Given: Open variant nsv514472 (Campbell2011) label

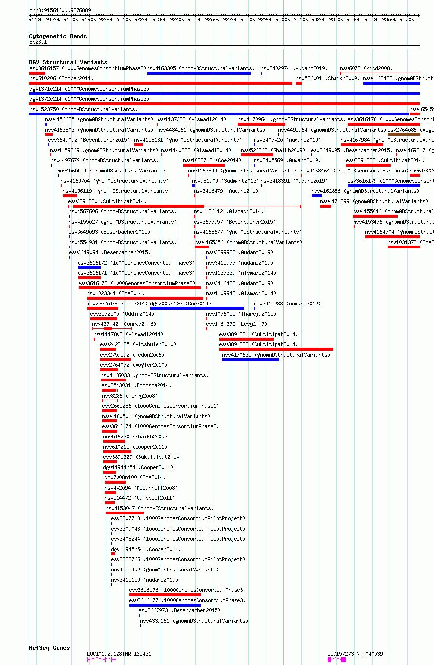Looking at the screenshot, I should (139, 498).
